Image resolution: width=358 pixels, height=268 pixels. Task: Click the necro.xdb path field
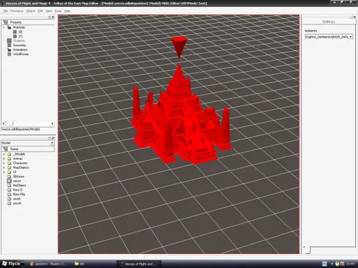(27, 129)
